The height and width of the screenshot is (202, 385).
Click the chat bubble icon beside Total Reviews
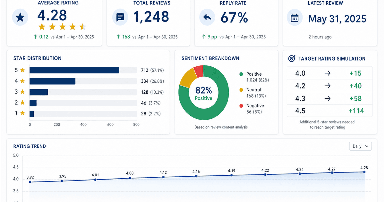tap(120, 17)
